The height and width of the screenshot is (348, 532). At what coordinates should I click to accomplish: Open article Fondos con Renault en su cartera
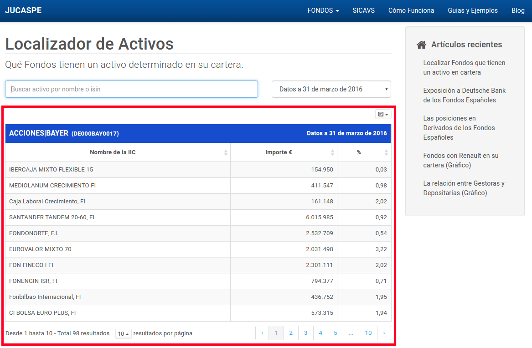tap(461, 161)
